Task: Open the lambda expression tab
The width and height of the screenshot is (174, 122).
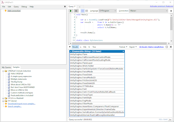Action: [x=81, y=47]
